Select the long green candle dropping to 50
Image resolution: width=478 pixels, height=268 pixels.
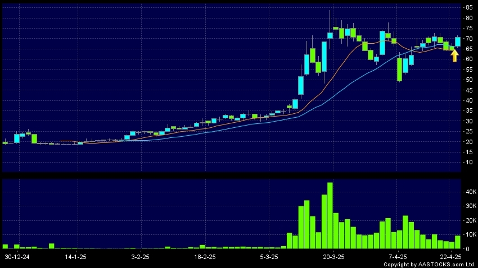point(399,70)
